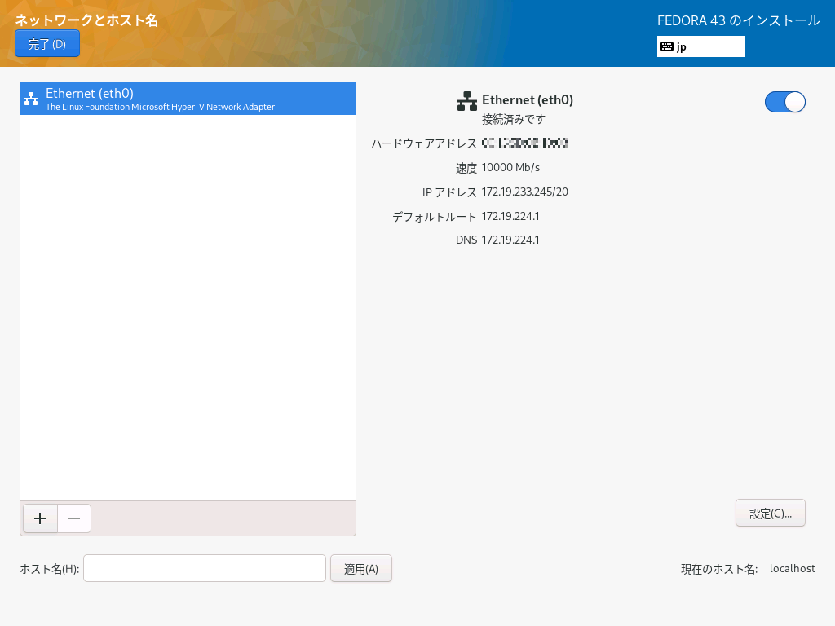
Task: Toggle the Ethernet (eth0) connection switch off
Action: [x=784, y=101]
